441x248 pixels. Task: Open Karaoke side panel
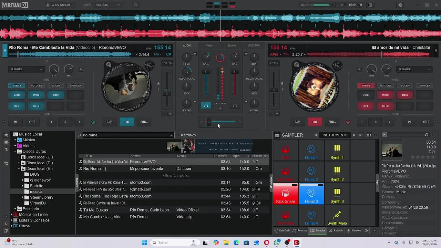(x=354, y=230)
